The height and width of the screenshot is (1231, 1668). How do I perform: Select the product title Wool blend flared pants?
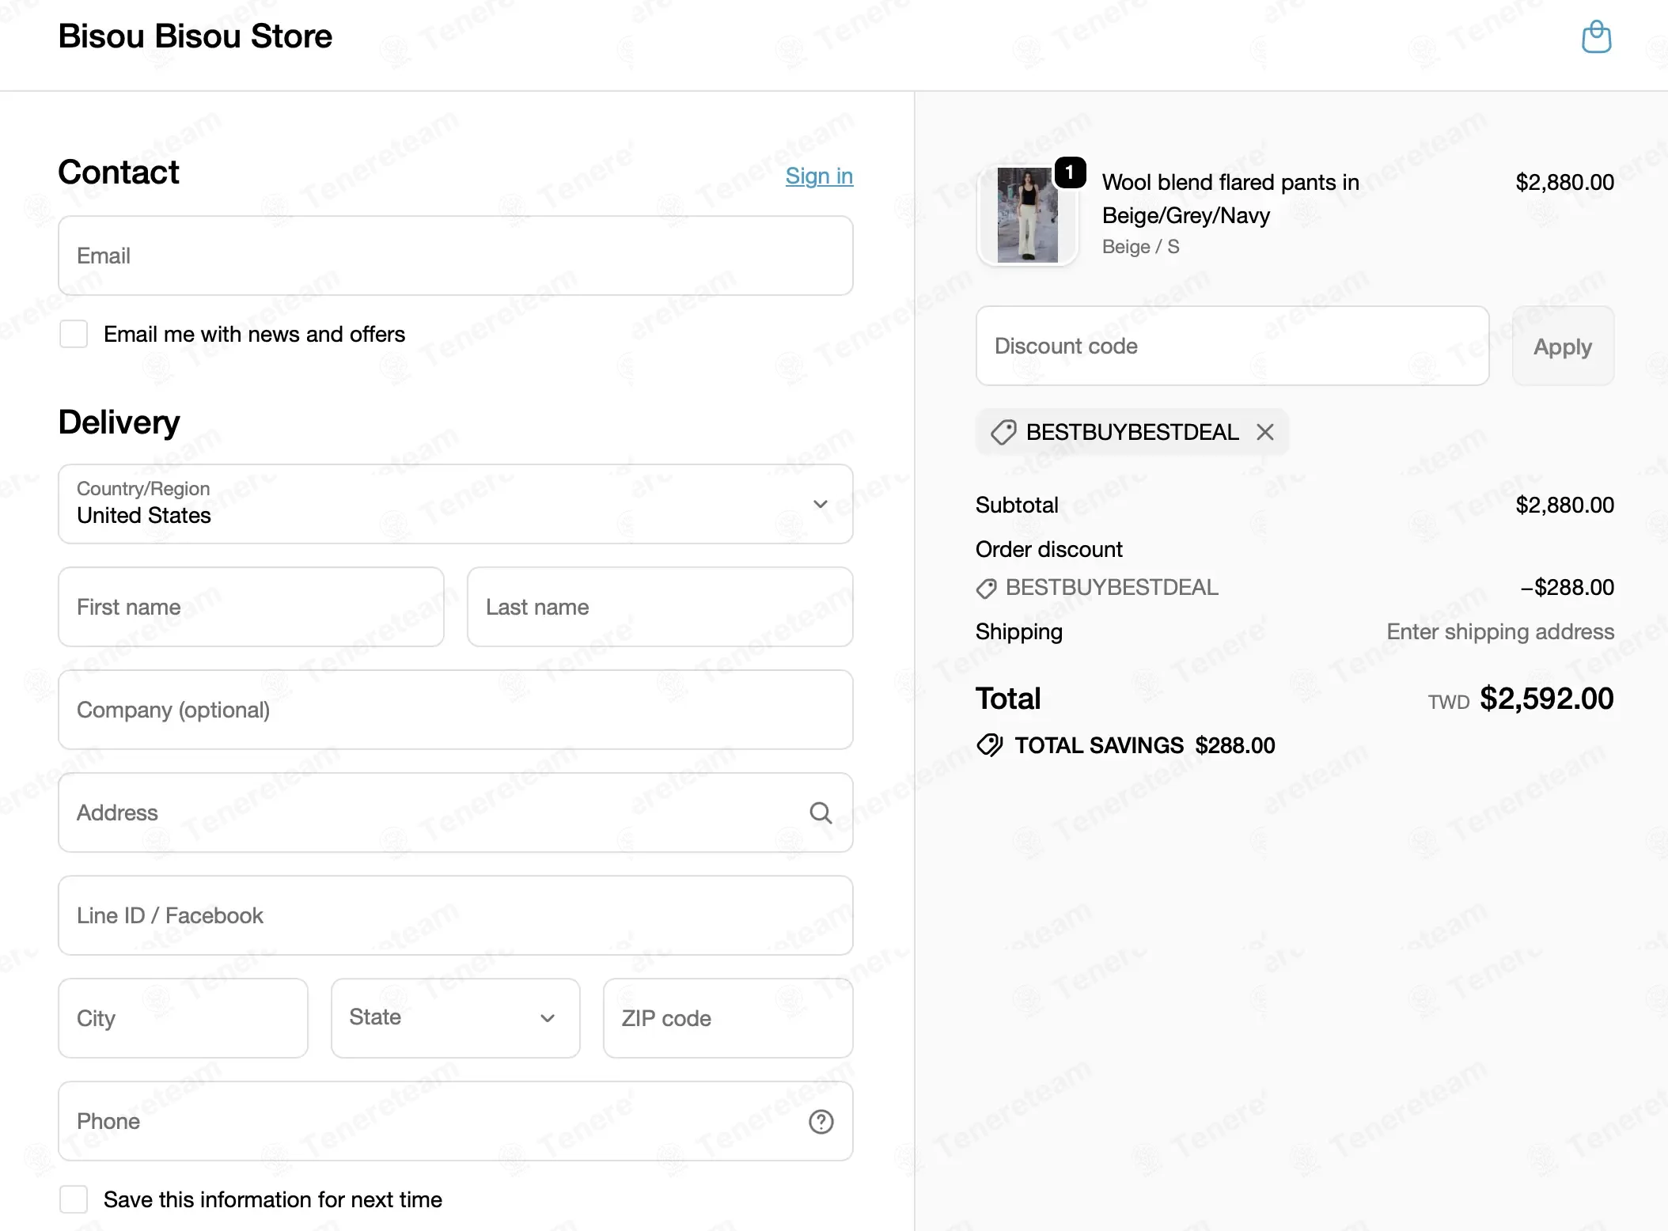click(x=1230, y=199)
